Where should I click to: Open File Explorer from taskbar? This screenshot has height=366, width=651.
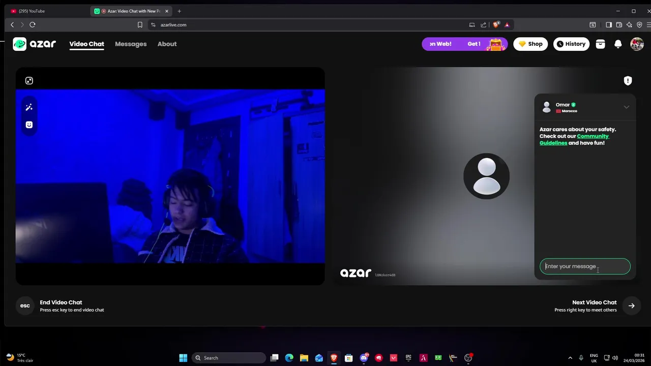coord(304,358)
